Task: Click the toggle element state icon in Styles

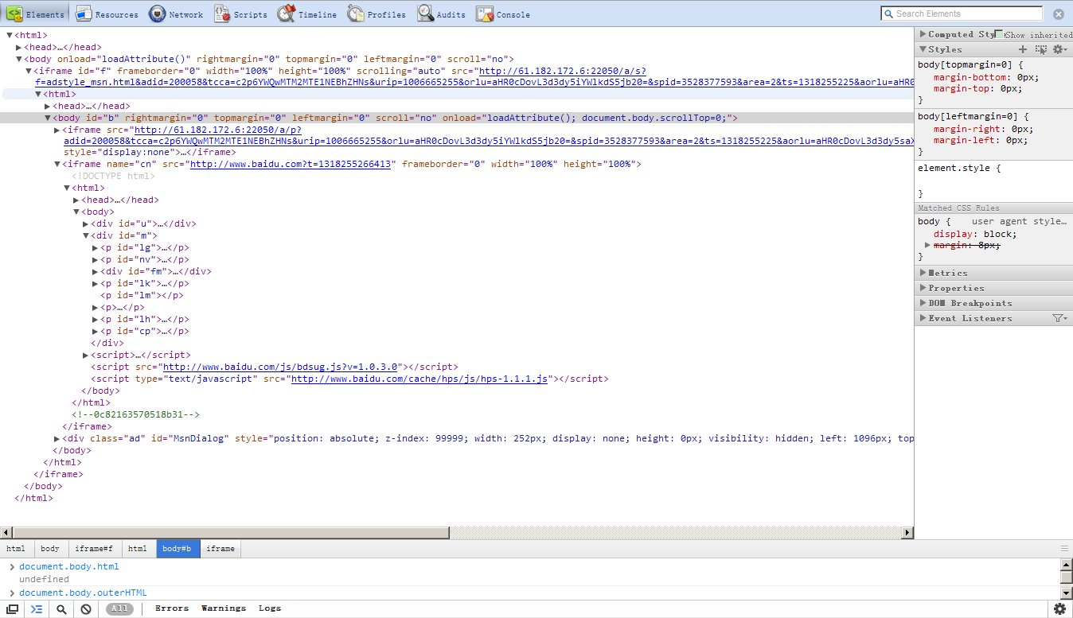Action: [x=1041, y=49]
